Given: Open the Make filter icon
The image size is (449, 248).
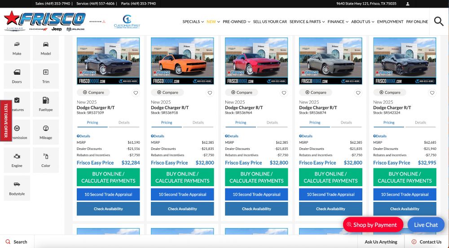Looking at the screenshot, I should tap(17, 44).
